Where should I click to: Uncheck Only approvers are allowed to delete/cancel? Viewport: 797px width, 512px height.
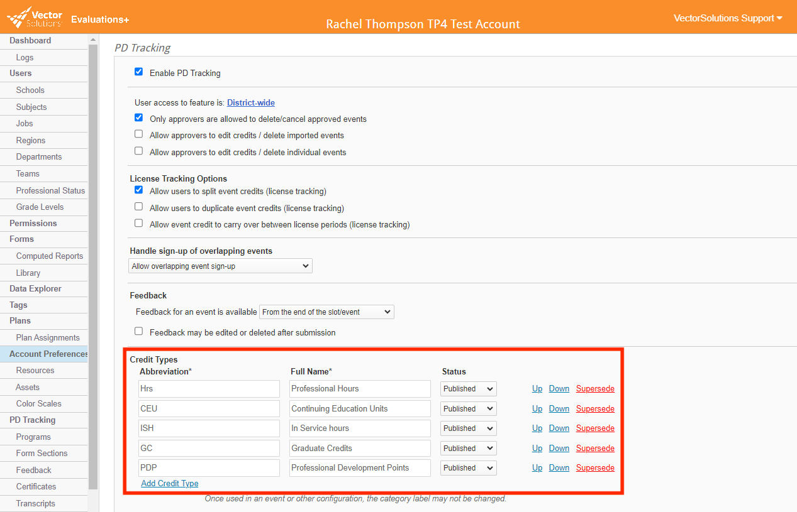[139, 117]
